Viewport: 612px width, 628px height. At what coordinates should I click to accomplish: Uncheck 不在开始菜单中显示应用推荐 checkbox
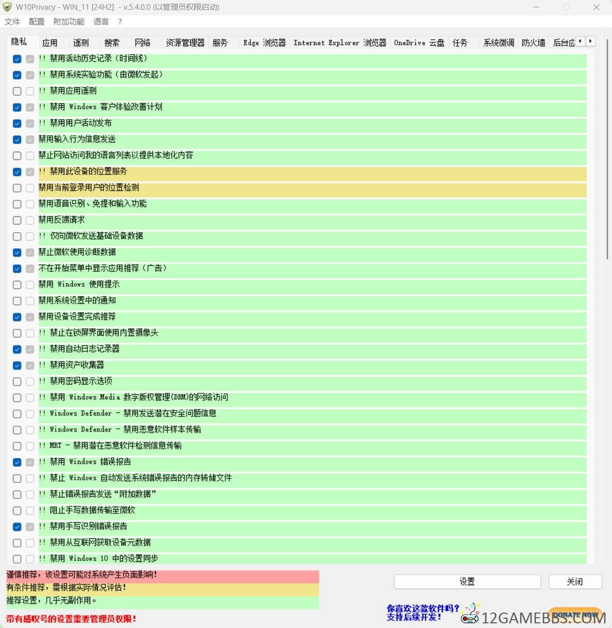click(x=17, y=268)
